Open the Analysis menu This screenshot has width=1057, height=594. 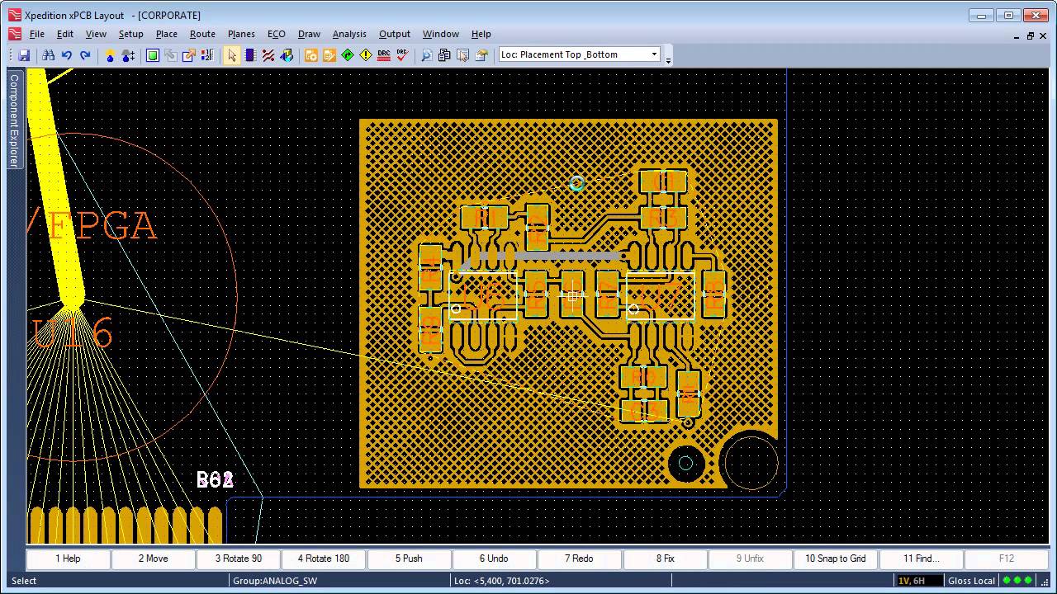coord(349,34)
